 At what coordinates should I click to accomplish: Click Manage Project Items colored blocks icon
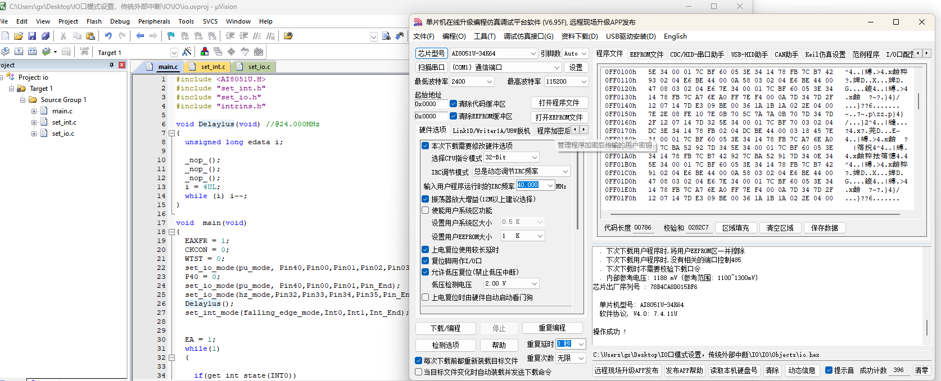[205, 52]
